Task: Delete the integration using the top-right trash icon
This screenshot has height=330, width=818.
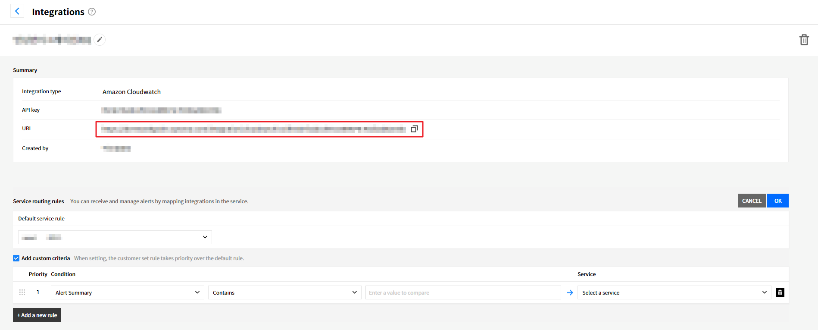Action: click(x=804, y=40)
